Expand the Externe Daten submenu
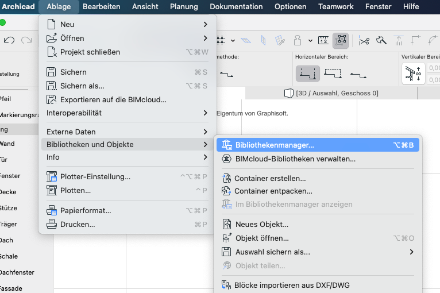This screenshot has width=440, height=293. click(205, 132)
